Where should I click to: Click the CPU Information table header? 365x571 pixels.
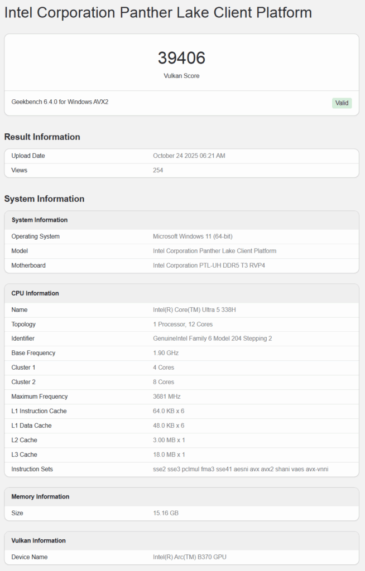tap(35, 293)
